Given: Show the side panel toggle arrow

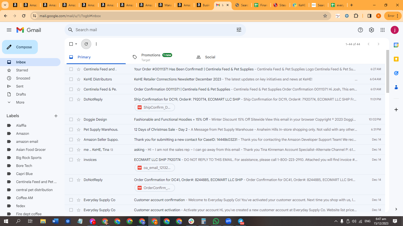Looking at the screenshot, I should 396,209.
